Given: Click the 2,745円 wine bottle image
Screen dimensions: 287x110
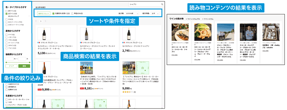Looking at the screenshot, I should (x=129, y=34).
